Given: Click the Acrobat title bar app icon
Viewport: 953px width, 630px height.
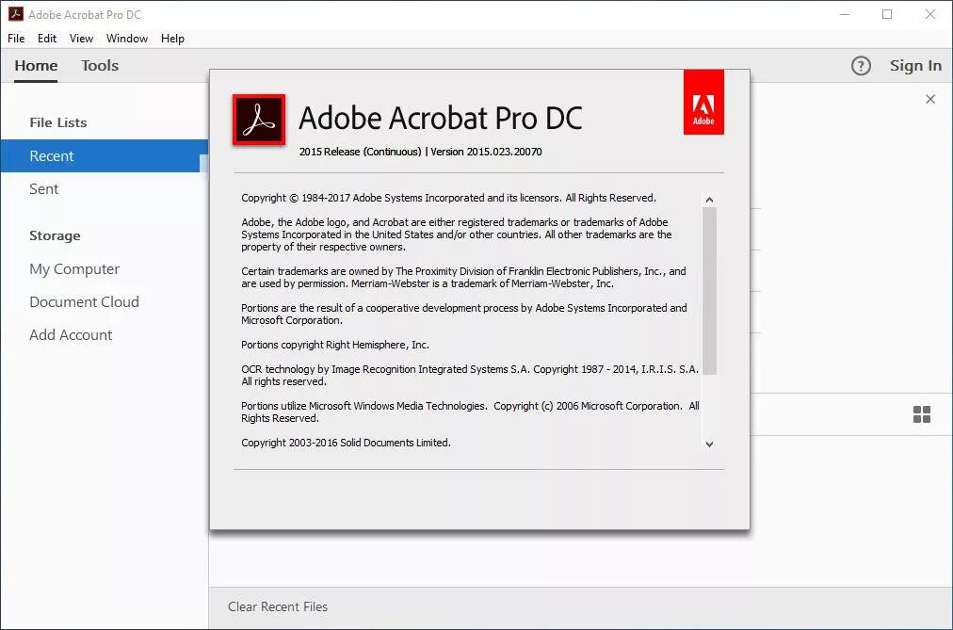Looking at the screenshot, I should pos(15,14).
